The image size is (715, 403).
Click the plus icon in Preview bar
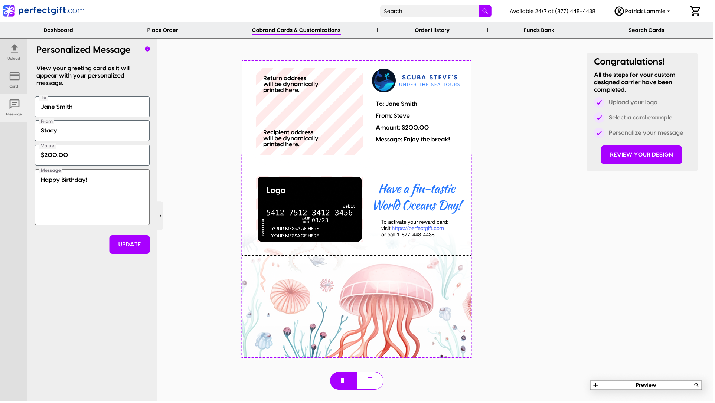[595, 385]
